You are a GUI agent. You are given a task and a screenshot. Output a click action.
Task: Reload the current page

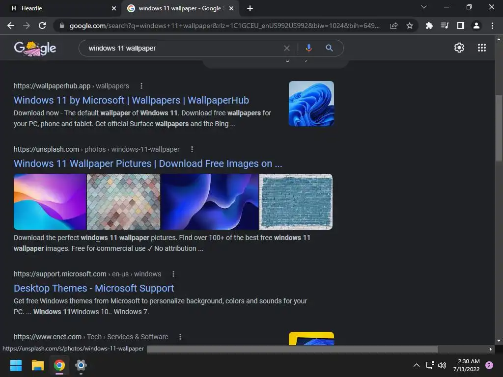pyautogui.click(x=42, y=26)
